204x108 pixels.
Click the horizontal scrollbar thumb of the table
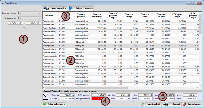tap(86, 88)
